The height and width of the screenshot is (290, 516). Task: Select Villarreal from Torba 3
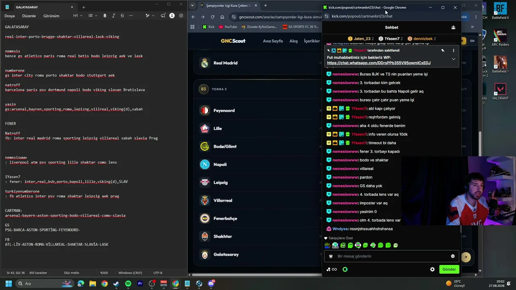[x=258, y=201]
